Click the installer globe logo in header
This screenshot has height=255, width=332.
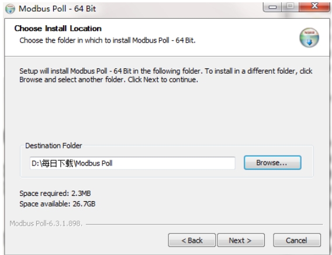309,37
